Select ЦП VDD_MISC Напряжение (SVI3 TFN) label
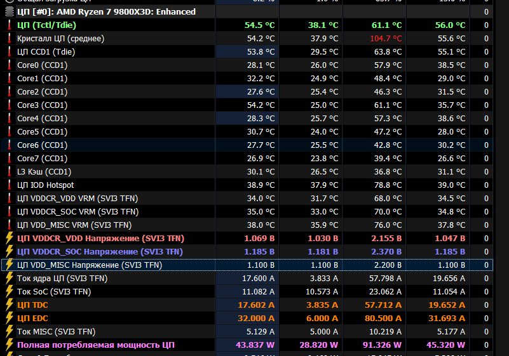 (90, 265)
